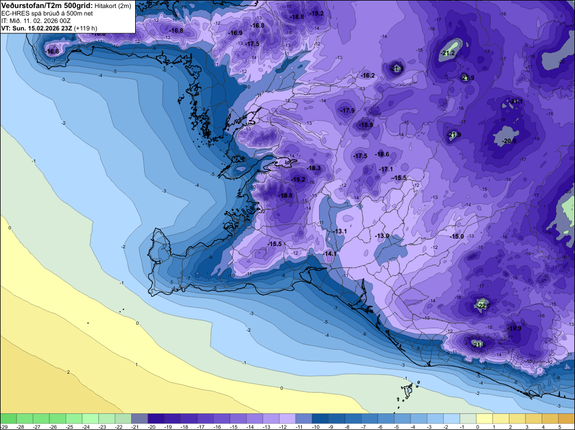The height and width of the screenshot is (430, 575).
Task: Select the -25 legend color swatch
Action: [74, 419]
